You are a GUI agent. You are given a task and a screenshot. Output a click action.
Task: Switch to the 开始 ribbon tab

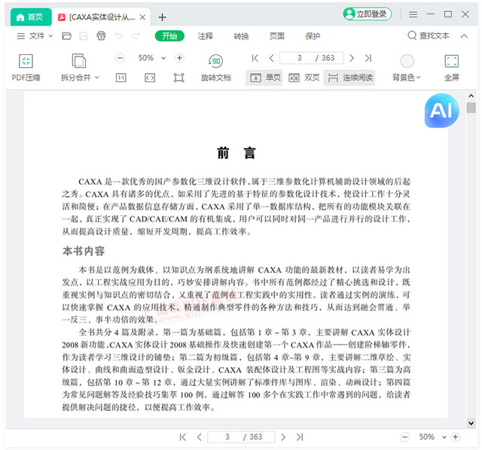[169, 36]
